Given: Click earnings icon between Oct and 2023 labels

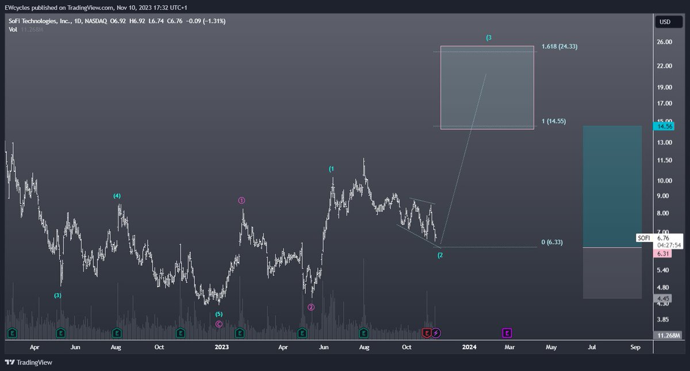Looking at the screenshot, I should click(x=181, y=333).
